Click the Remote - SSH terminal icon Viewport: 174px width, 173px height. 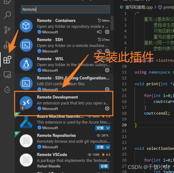[x=26, y=45]
